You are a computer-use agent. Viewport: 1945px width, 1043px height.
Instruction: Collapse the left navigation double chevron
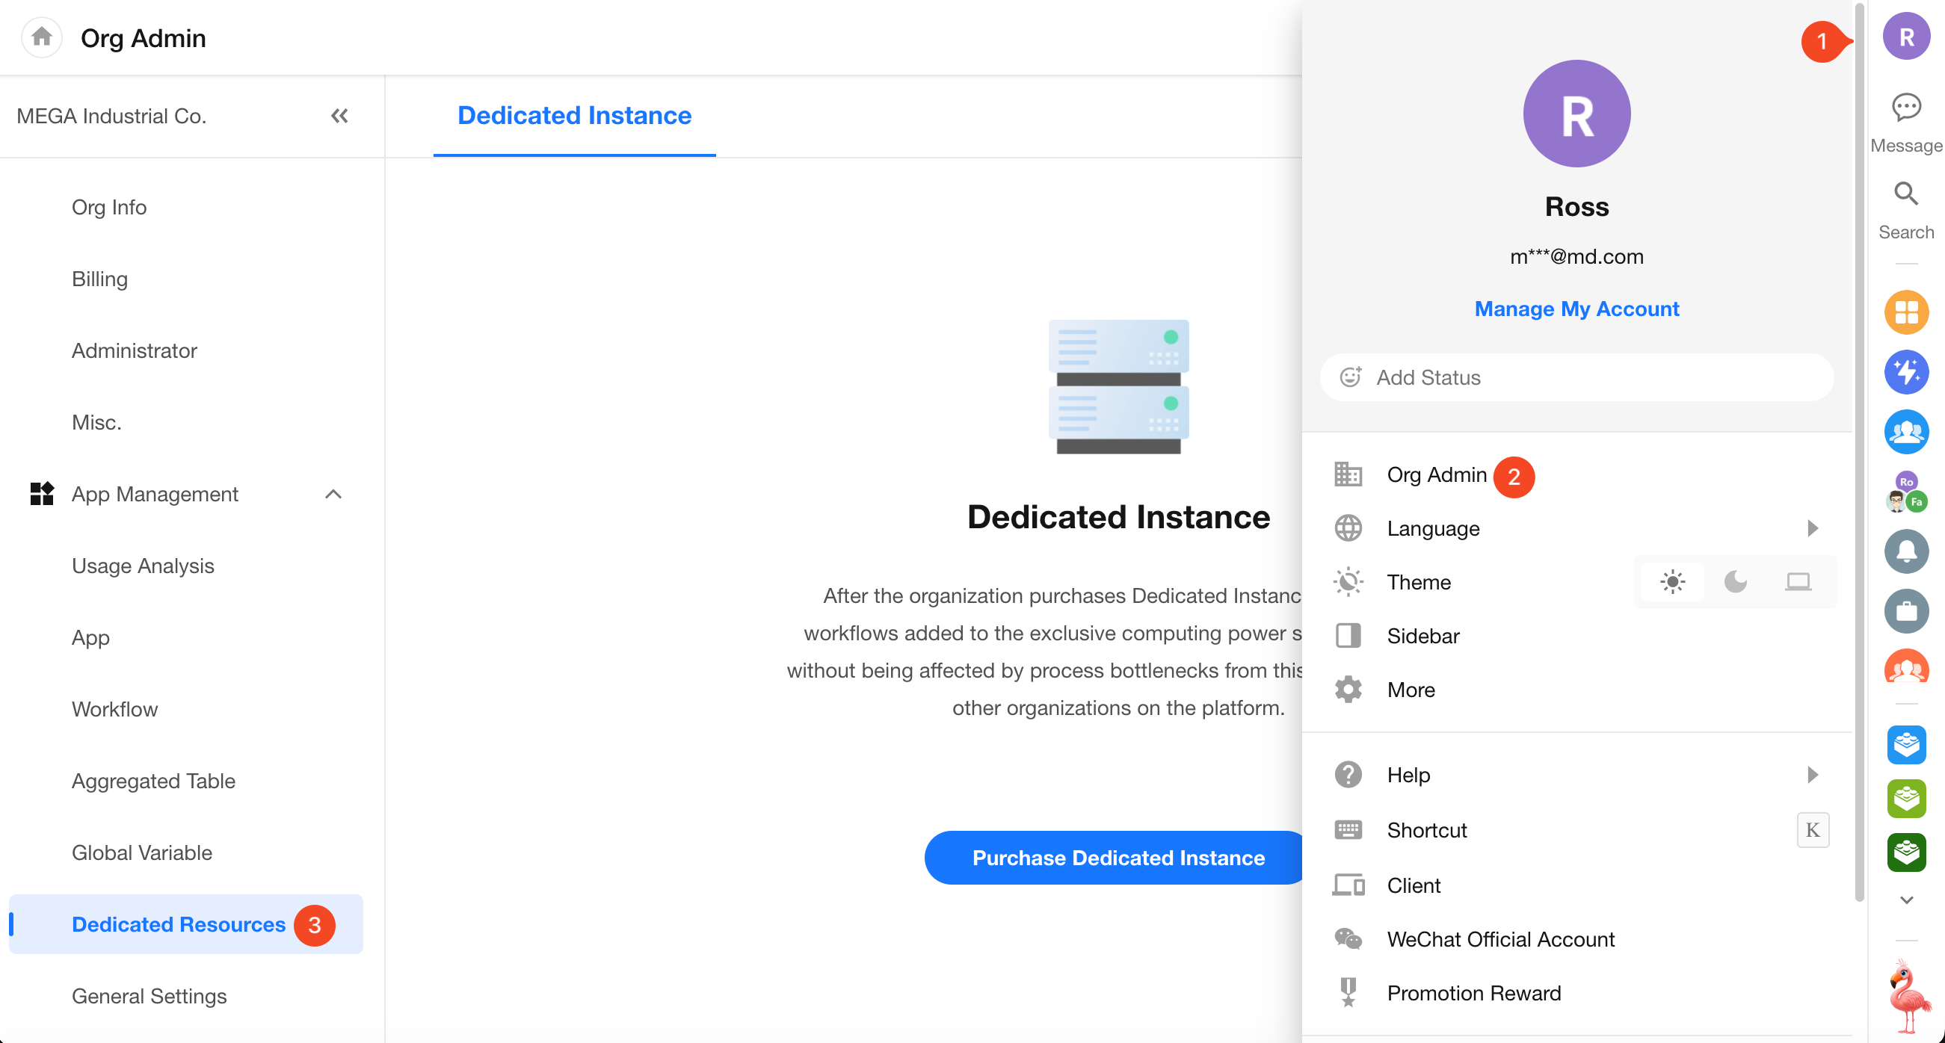339,117
